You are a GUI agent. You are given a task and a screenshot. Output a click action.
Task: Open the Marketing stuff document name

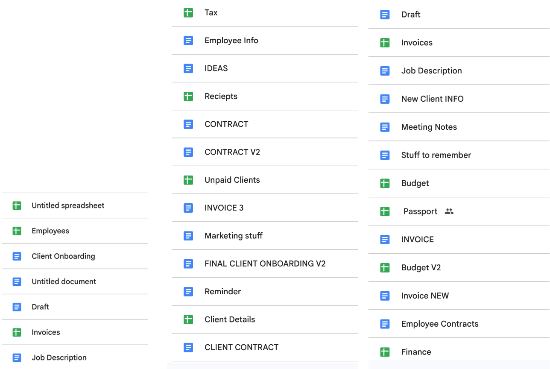pyautogui.click(x=234, y=236)
